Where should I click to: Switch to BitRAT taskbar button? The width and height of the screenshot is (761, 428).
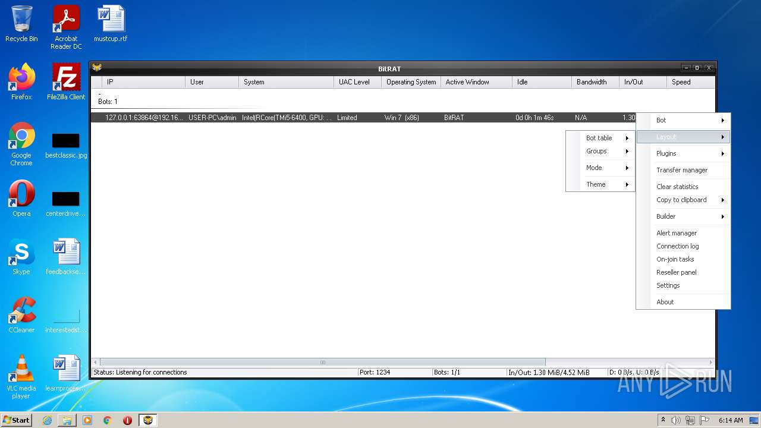pos(148,420)
